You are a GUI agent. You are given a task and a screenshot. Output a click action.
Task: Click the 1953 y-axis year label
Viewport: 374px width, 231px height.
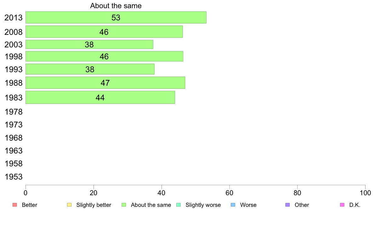pos(14,177)
